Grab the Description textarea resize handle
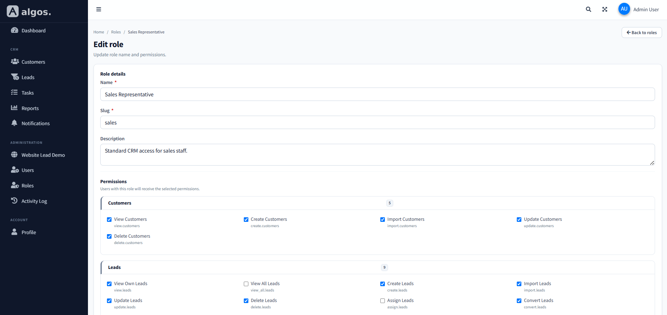 pos(652,163)
